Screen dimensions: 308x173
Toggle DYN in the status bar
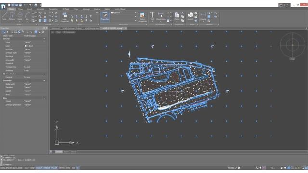point(68,168)
